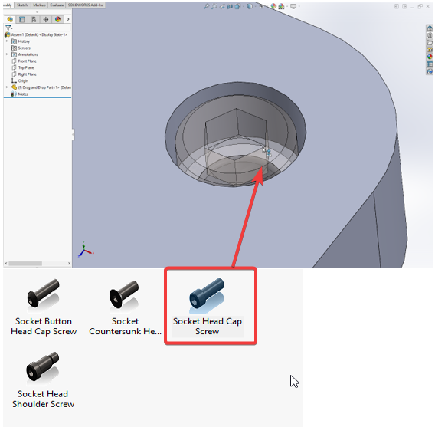This screenshot has width=435, height=427.
Task: Expand the History tree node
Action: (x=7, y=41)
